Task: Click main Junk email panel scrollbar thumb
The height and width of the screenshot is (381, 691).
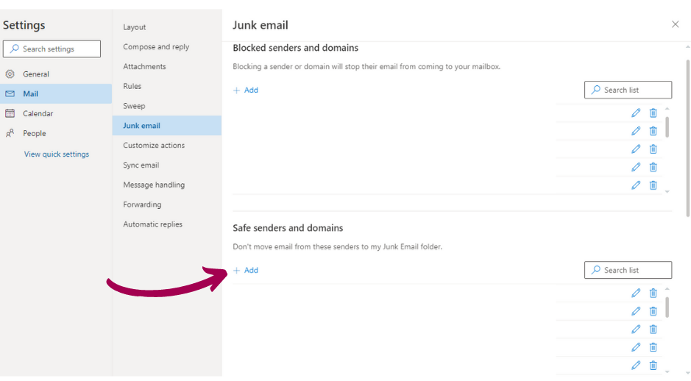Action: (x=688, y=138)
